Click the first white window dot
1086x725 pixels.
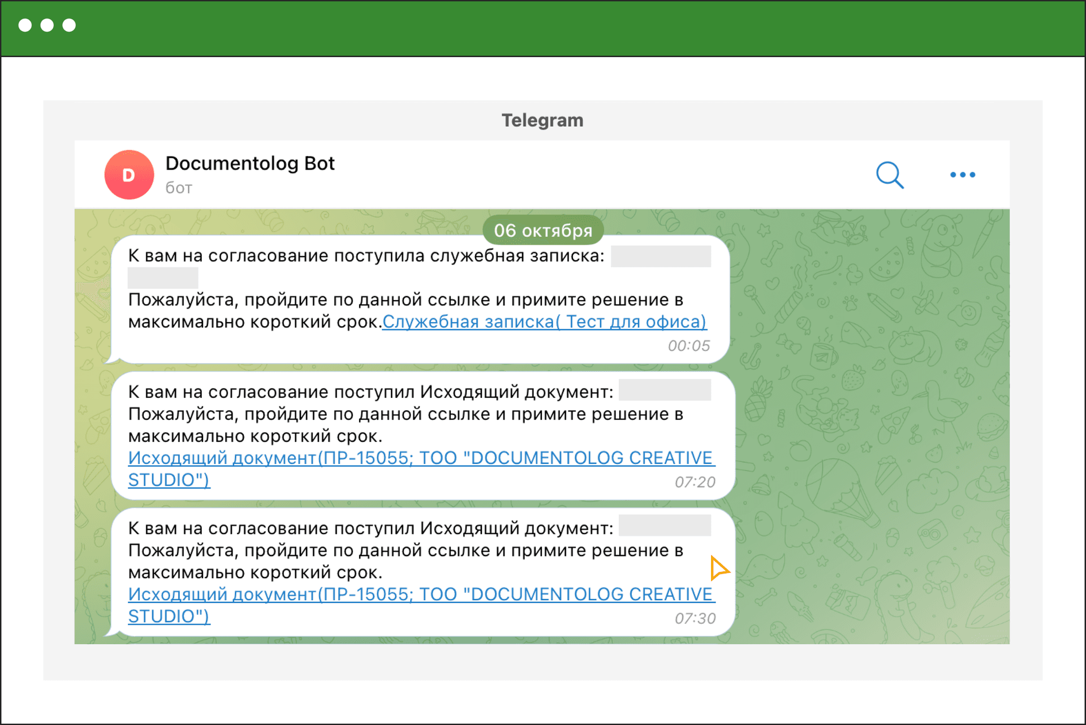[25, 25]
